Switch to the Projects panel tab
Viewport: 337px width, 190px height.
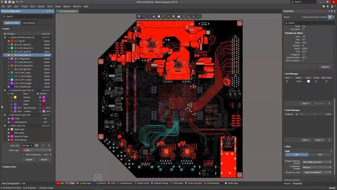click(x=288, y=184)
